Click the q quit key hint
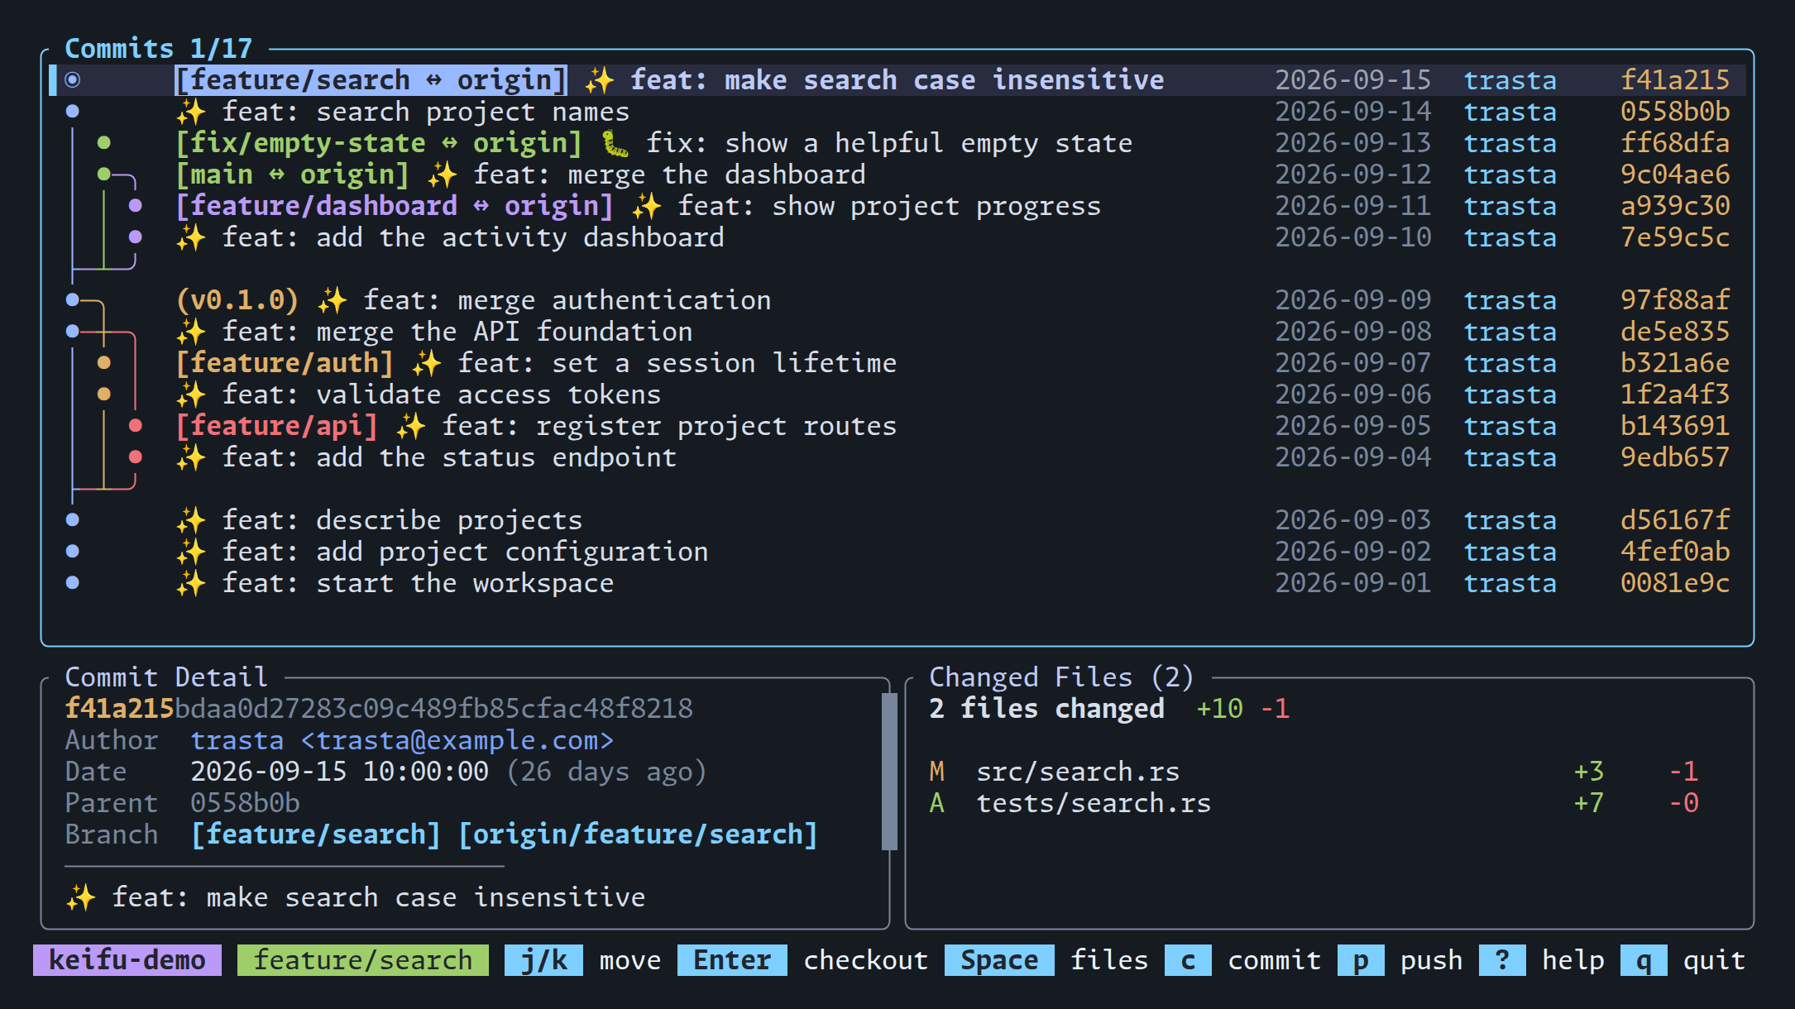The width and height of the screenshot is (1795, 1009). (1683, 960)
